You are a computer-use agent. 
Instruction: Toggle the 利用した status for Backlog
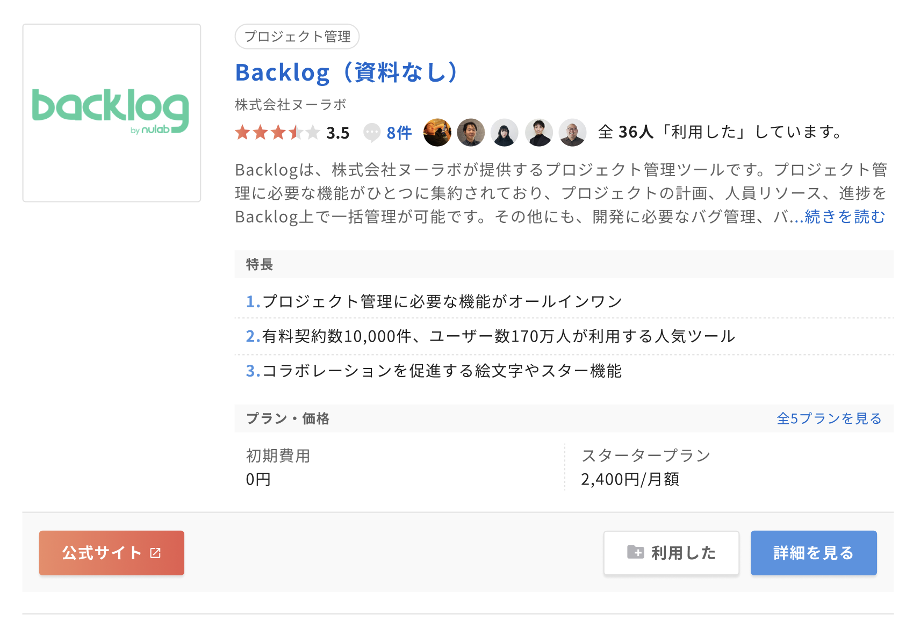pos(671,552)
